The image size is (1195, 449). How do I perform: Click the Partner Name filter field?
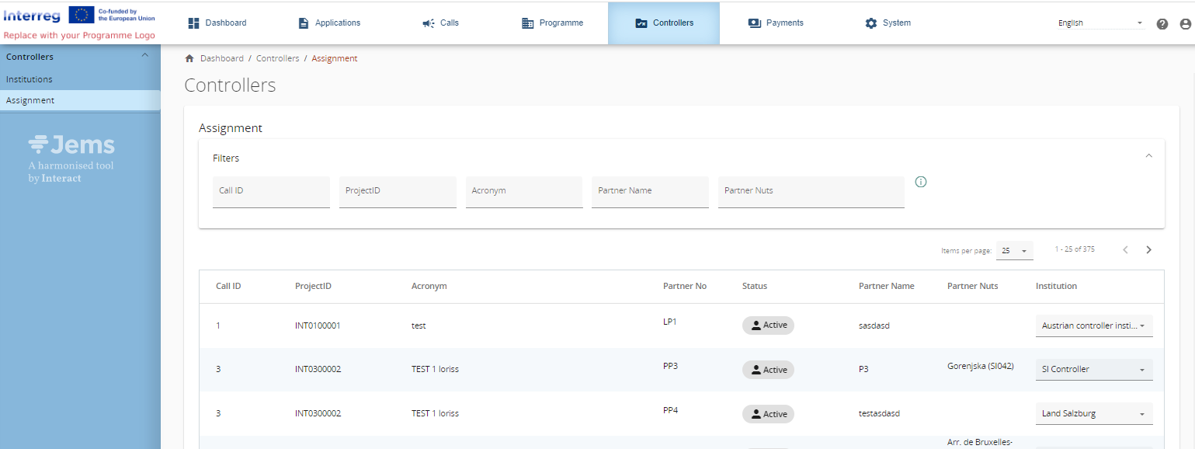(x=650, y=191)
